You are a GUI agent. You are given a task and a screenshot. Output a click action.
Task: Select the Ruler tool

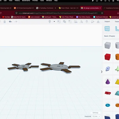[117, 29]
